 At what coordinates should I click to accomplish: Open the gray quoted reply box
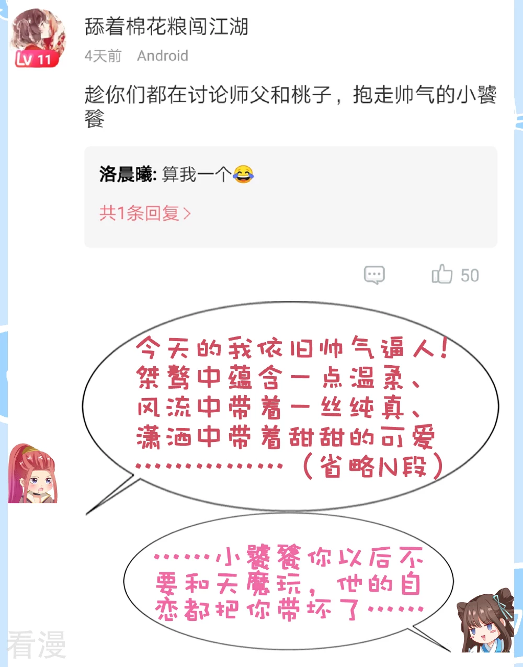click(x=291, y=197)
